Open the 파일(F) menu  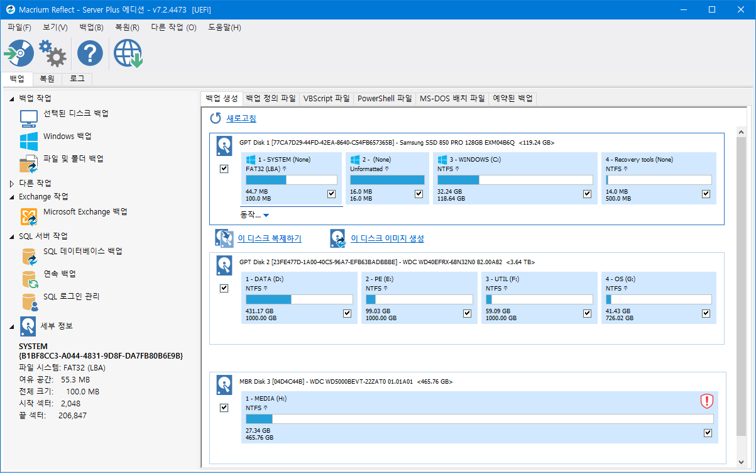coord(19,27)
